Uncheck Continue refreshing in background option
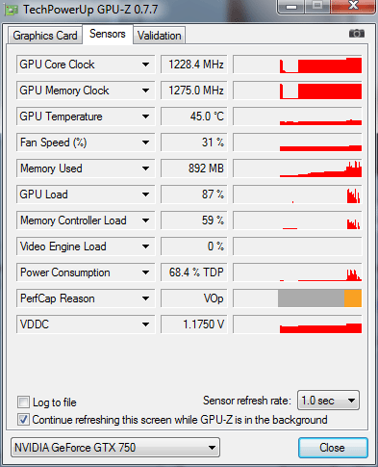The image size is (378, 467). (23, 420)
